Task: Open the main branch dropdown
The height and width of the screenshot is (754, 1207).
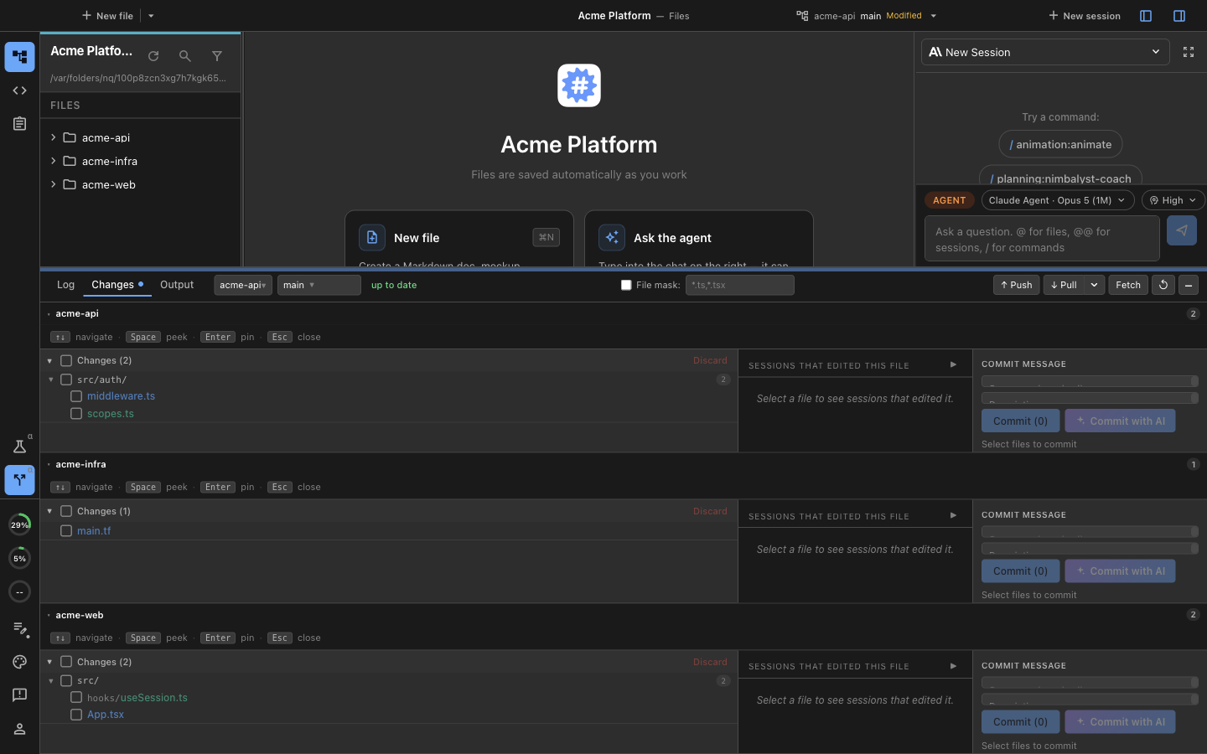Action: 319,285
